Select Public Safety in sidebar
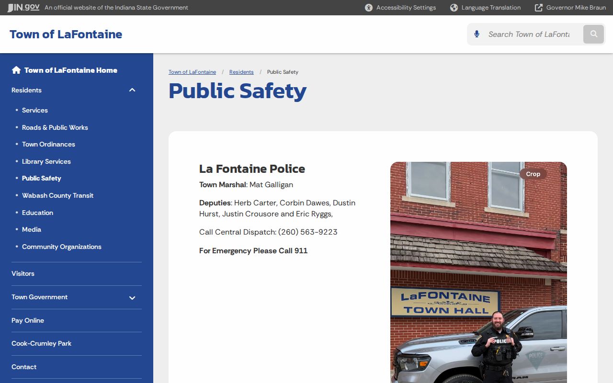613x383 pixels. (x=42, y=178)
